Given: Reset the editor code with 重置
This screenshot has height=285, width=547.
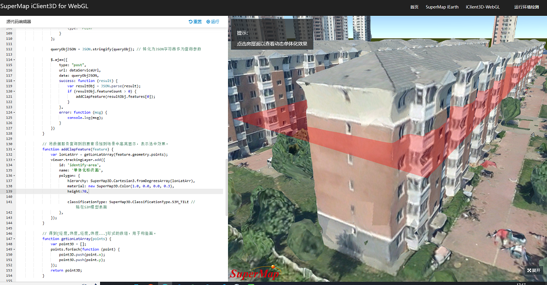Looking at the screenshot, I should pyautogui.click(x=195, y=22).
